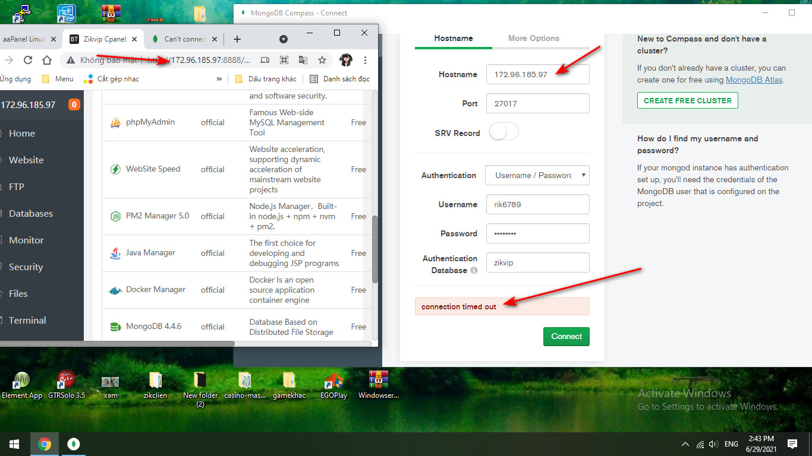Image resolution: width=812 pixels, height=456 pixels.
Task: Bookmark page with star icon
Action: click(322, 60)
